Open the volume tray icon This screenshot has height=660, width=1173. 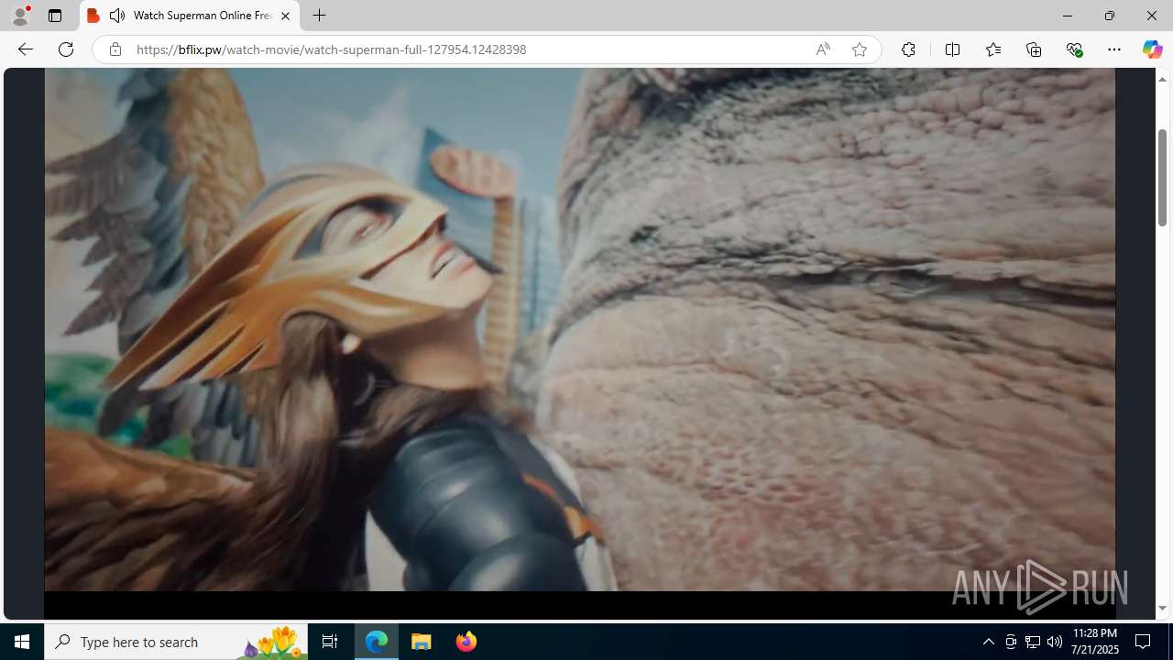click(x=1055, y=642)
